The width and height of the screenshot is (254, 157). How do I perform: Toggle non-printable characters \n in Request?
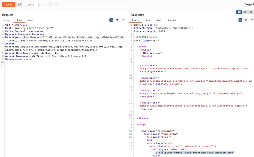click(x=117, y=20)
